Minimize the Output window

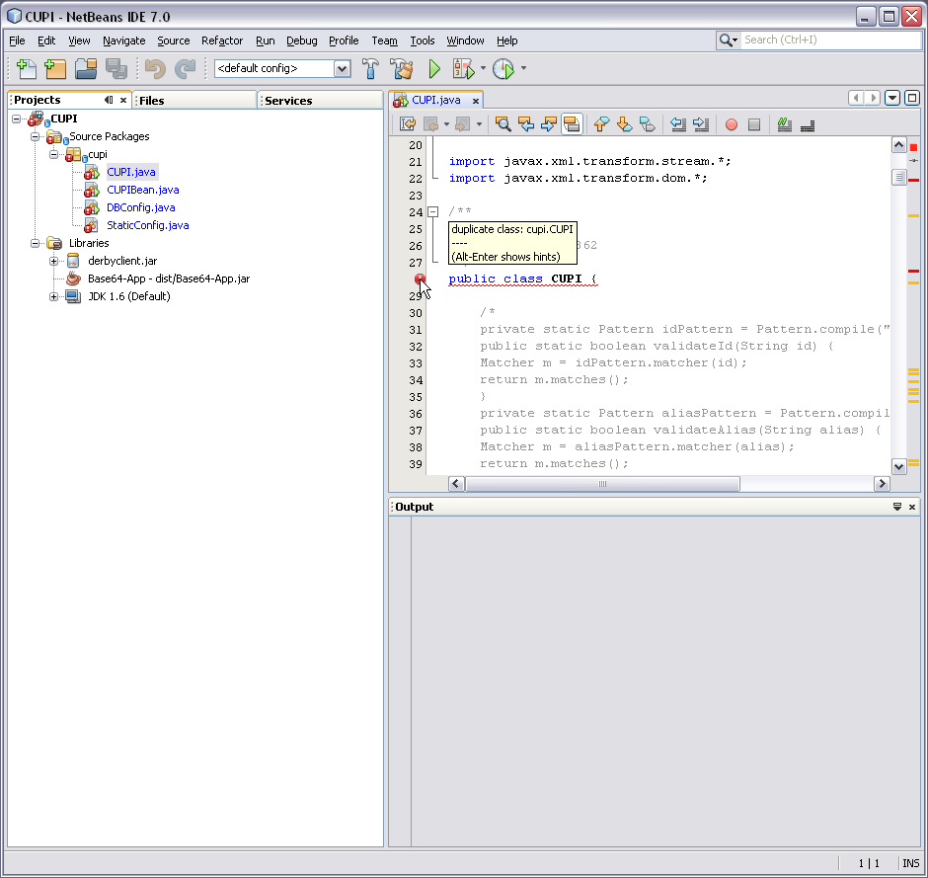click(897, 507)
